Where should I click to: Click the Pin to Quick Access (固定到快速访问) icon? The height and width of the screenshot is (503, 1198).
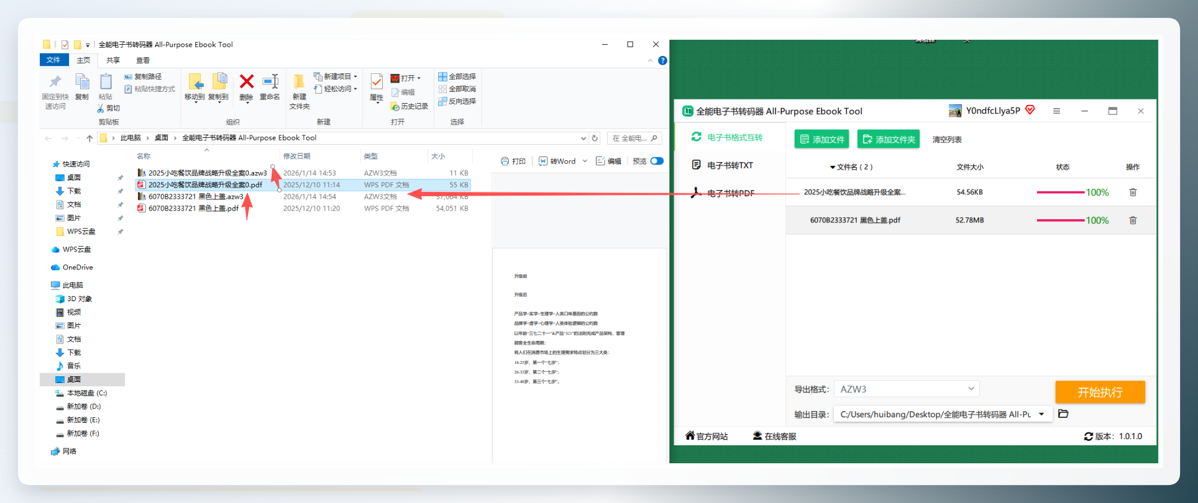(x=55, y=82)
